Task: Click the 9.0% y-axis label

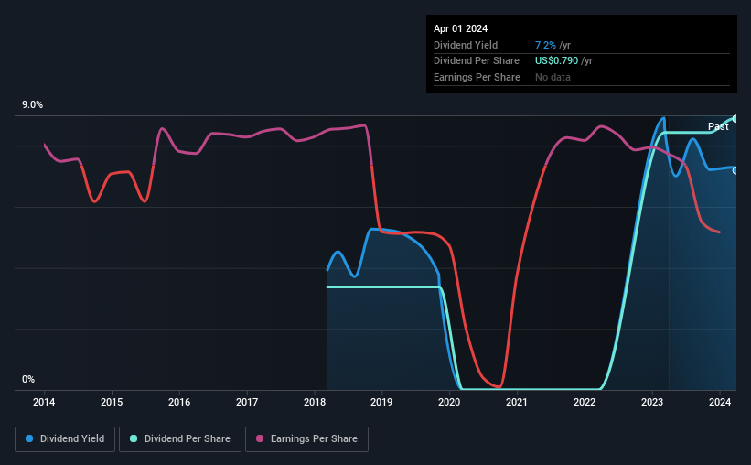Action: (32, 104)
